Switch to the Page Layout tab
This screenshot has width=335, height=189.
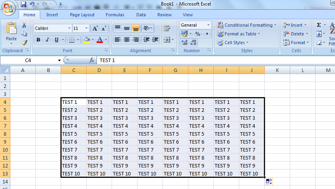point(82,15)
